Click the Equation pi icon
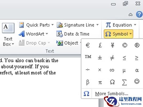 pyautogui.click(x=108, y=25)
